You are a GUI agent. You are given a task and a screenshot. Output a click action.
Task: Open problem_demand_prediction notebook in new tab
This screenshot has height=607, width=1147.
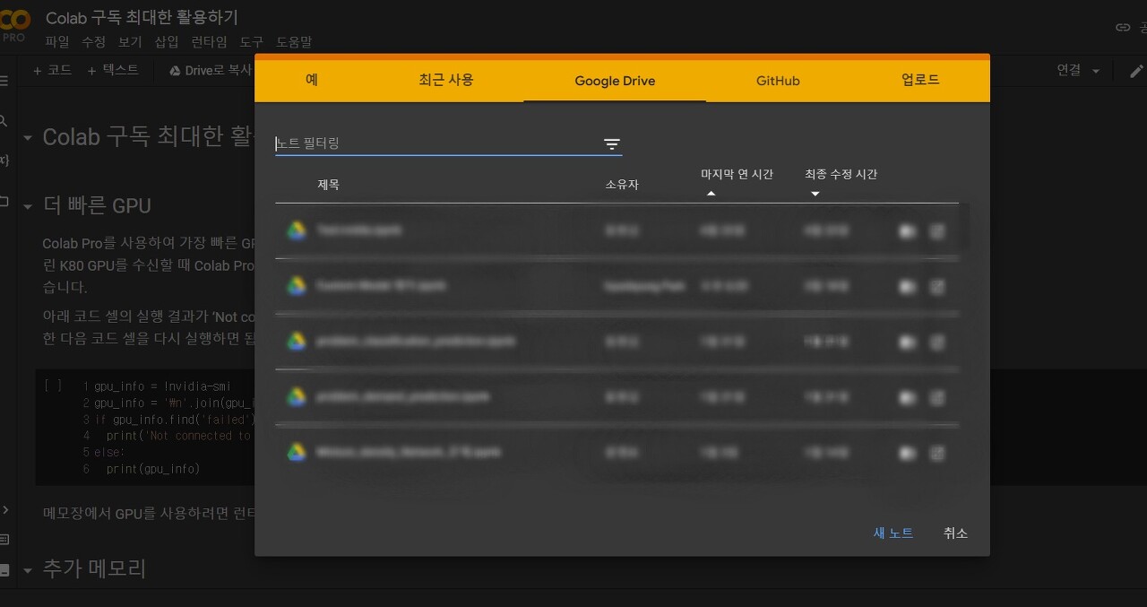click(937, 397)
